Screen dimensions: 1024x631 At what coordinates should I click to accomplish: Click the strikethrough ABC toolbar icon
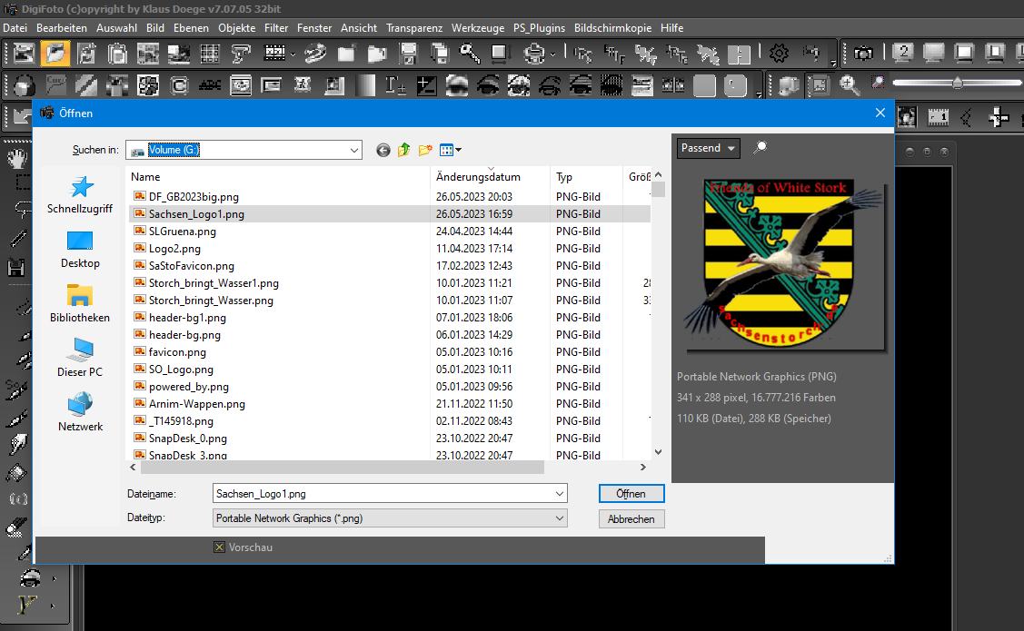pos(210,84)
